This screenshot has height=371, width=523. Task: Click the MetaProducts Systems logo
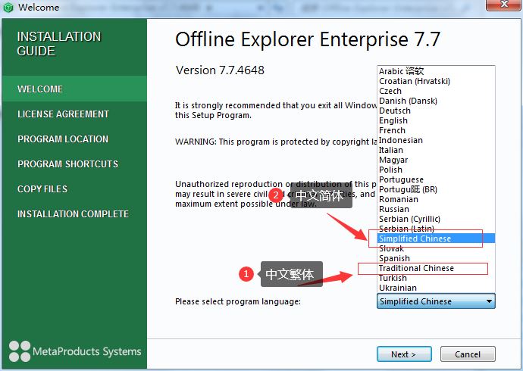pyautogui.click(x=75, y=351)
